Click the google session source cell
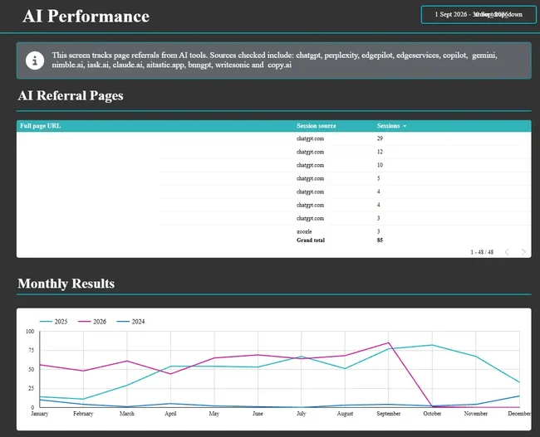Image resolution: width=540 pixels, height=437 pixels. point(304,231)
